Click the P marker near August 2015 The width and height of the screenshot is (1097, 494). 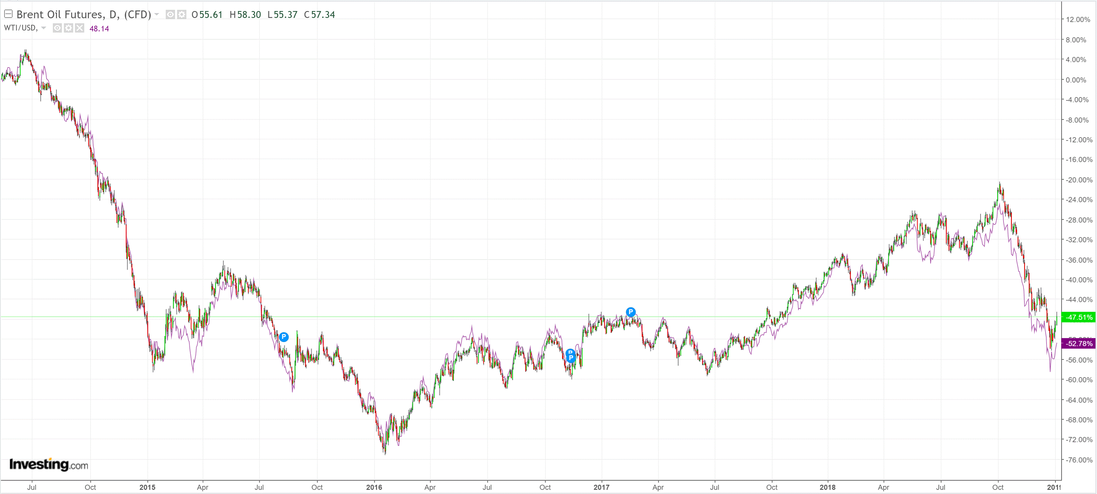click(x=284, y=337)
